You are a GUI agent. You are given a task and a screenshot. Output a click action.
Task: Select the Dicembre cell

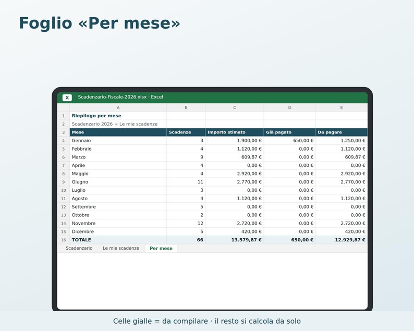118,231
